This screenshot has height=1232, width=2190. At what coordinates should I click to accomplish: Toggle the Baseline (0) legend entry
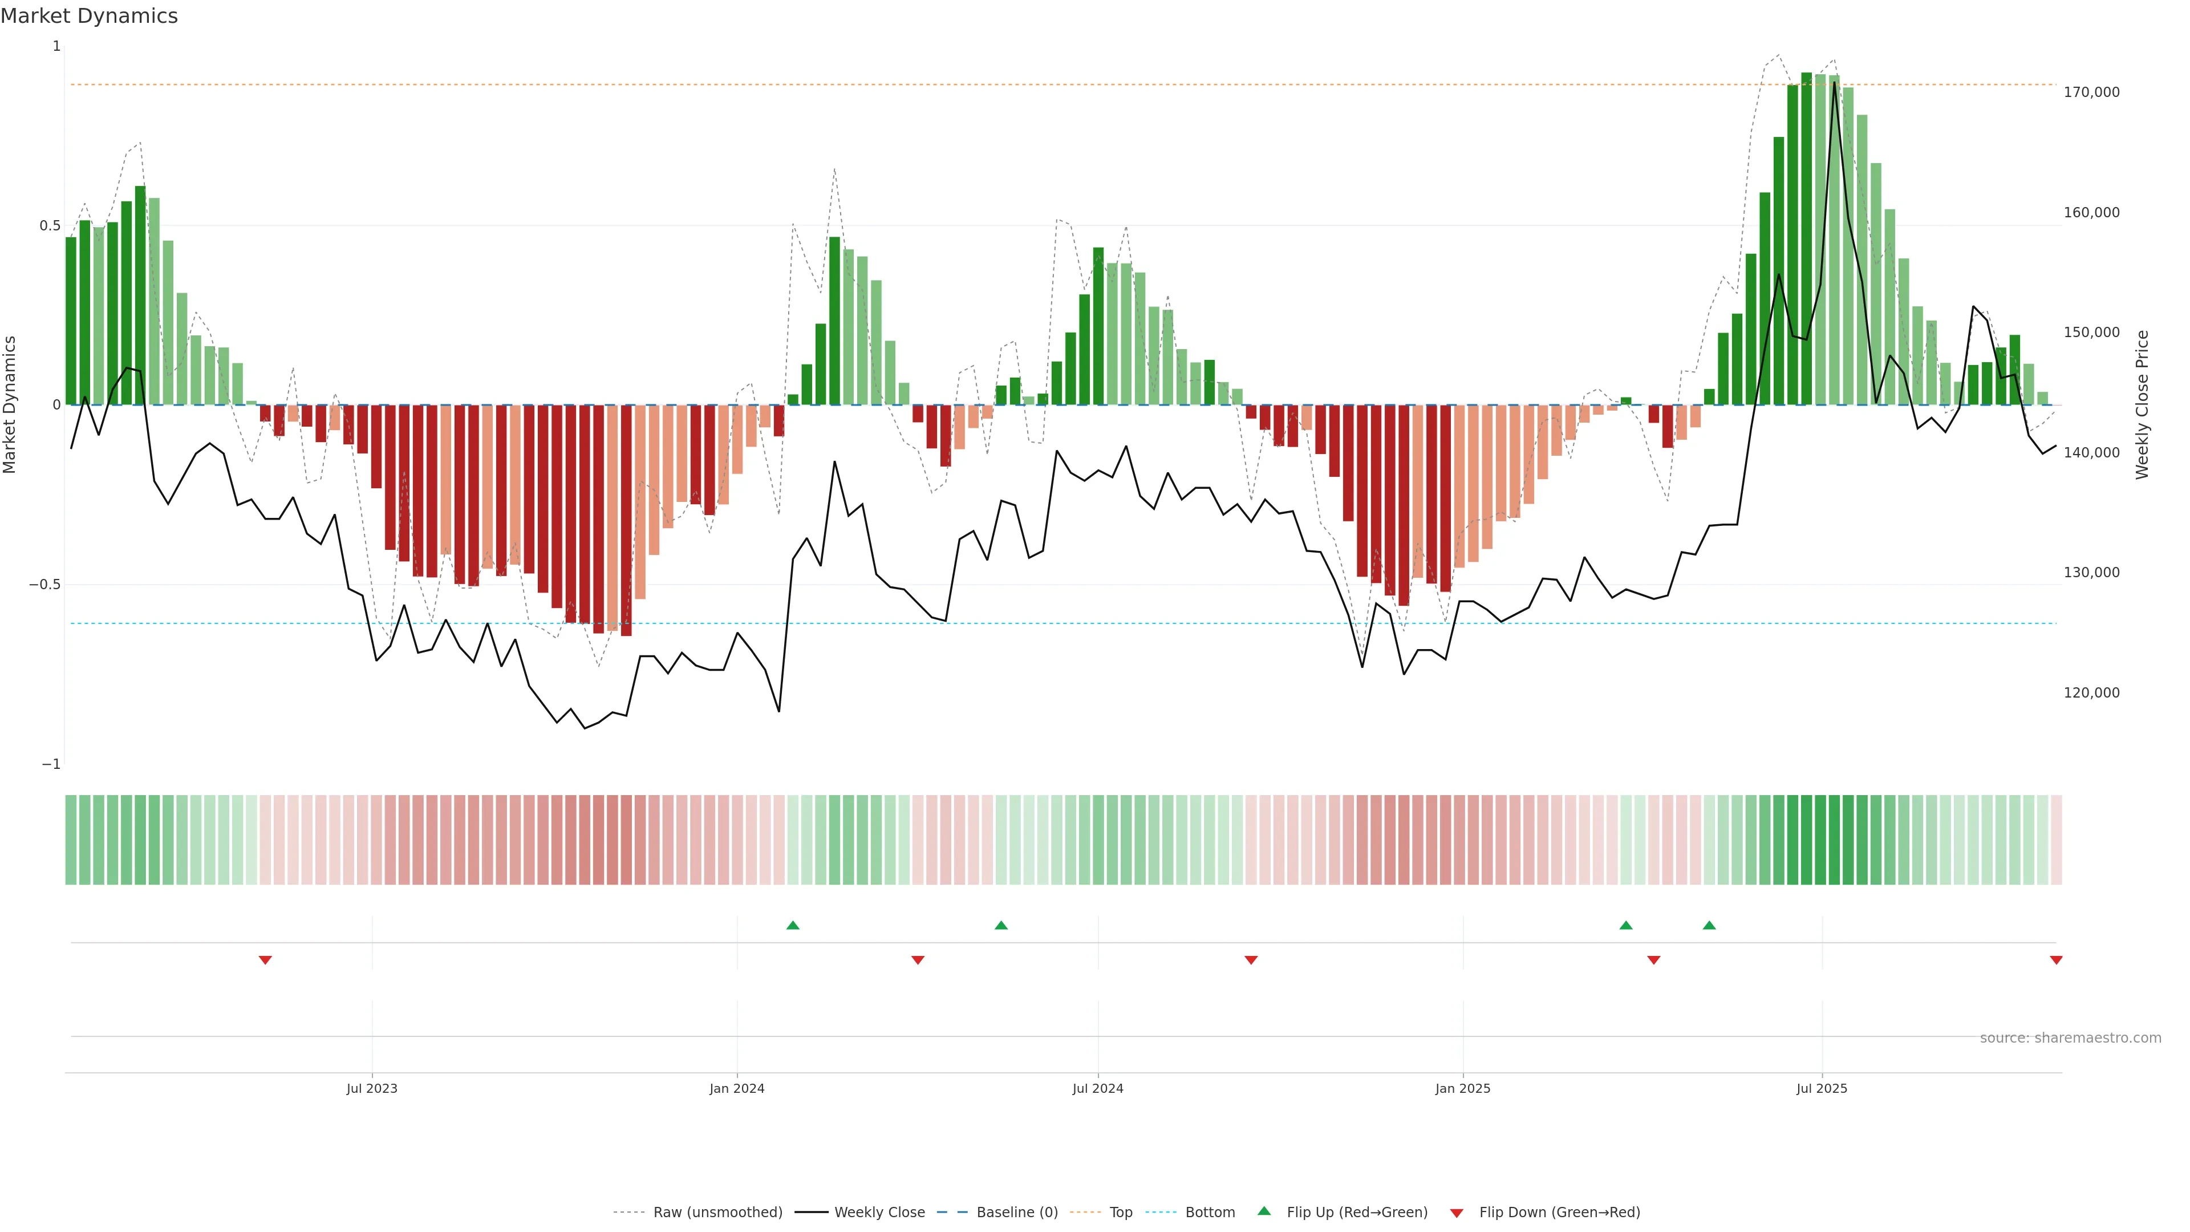(x=1017, y=1213)
